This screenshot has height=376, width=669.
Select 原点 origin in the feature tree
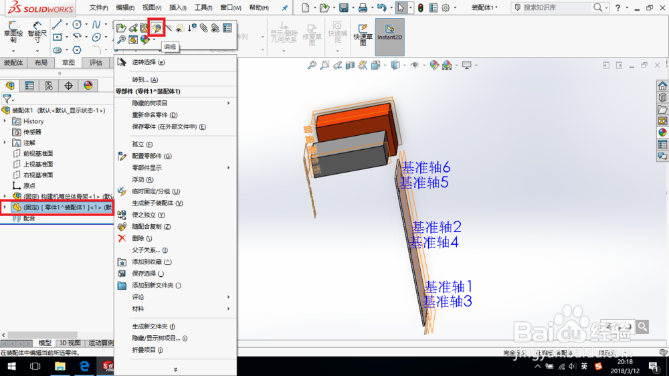coord(29,185)
